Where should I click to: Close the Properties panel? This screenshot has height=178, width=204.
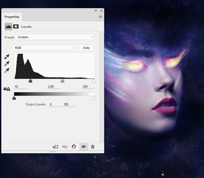pos(101,11)
